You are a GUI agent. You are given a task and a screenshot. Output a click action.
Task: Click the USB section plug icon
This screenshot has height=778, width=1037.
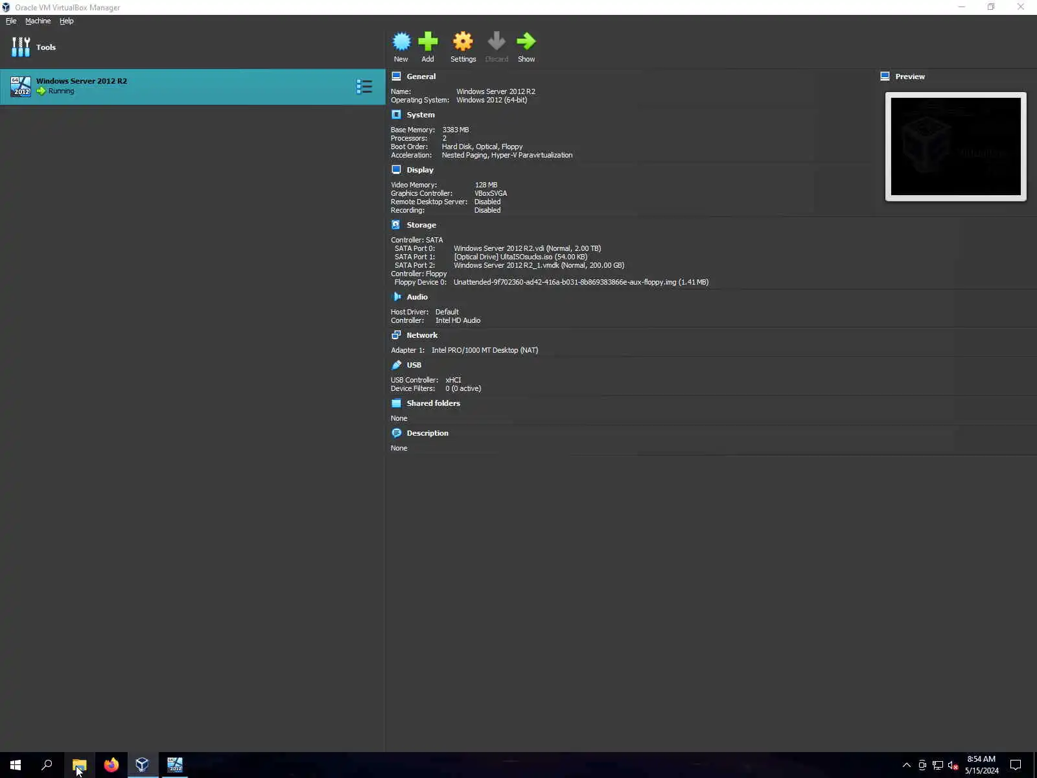(396, 365)
